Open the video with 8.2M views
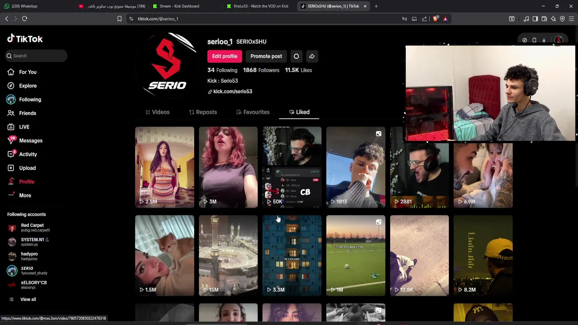Screen dimensions: 578x325 click(x=483, y=255)
